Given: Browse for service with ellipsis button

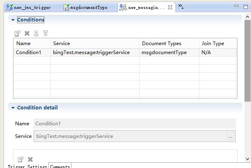Looking at the screenshot, I should pyautogui.click(x=231, y=137).
